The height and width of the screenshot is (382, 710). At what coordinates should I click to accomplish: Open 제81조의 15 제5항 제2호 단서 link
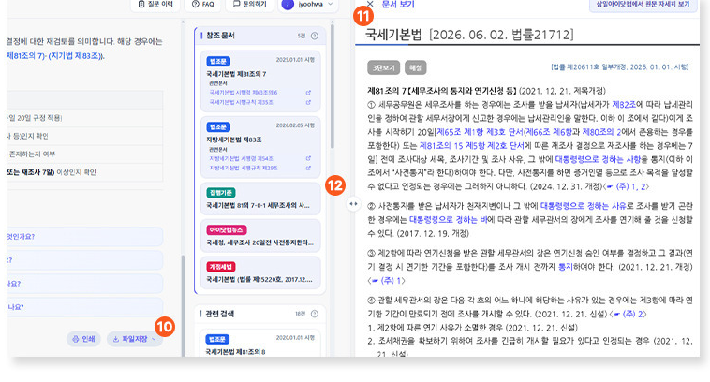472,146
